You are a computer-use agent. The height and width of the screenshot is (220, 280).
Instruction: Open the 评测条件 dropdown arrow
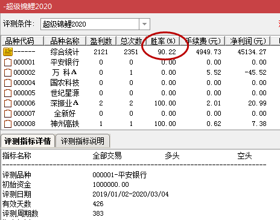144,24
